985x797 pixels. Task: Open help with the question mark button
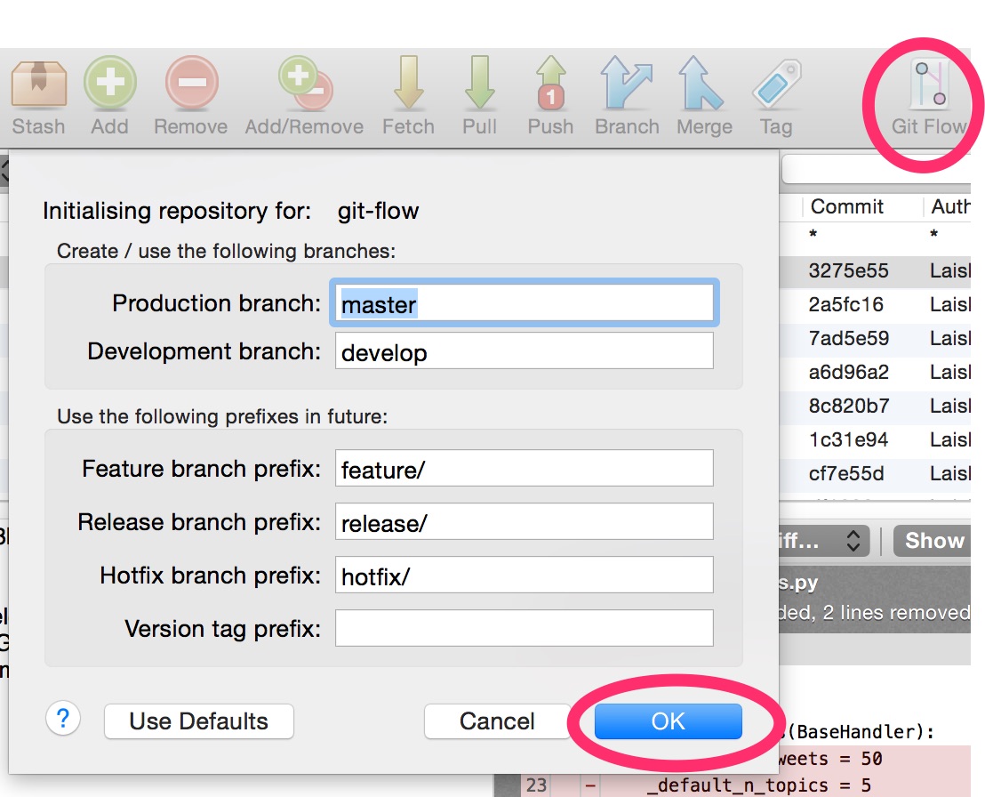click(x=63, y=719)
